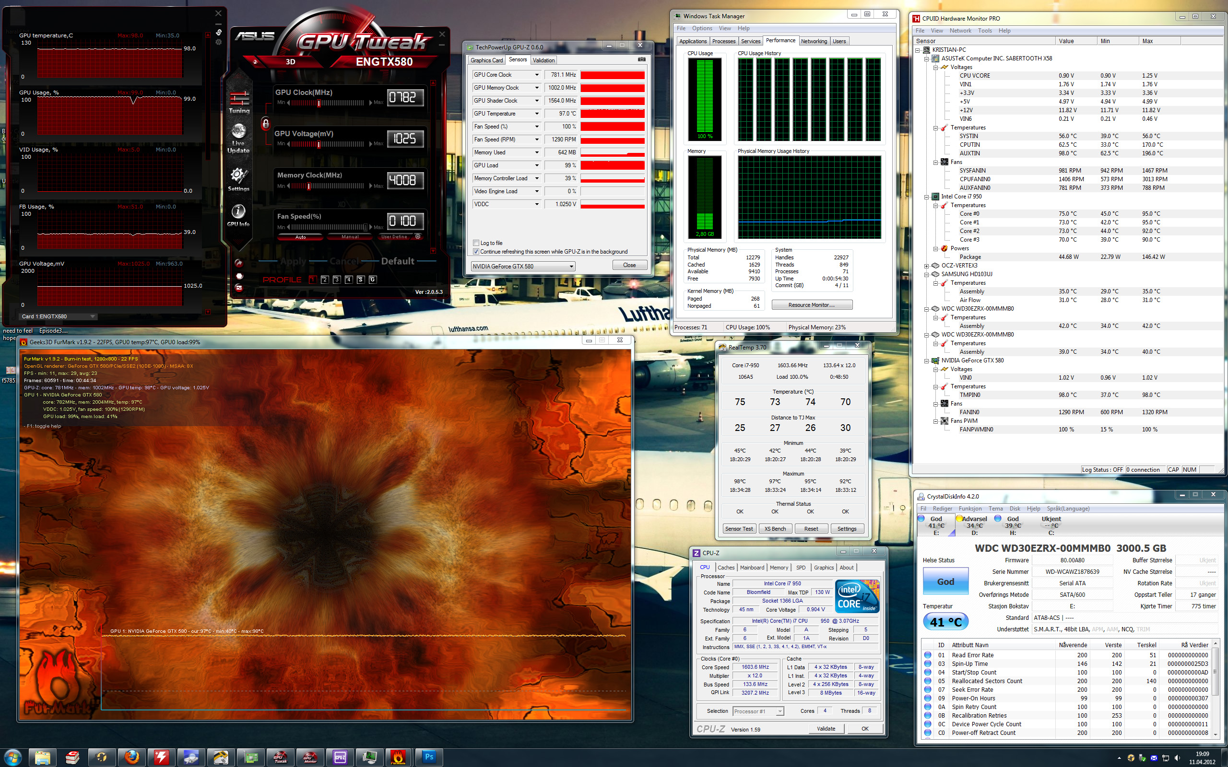Open Firefox from the taskbar
Screen dimensions: 1228x767
[132, 757]
